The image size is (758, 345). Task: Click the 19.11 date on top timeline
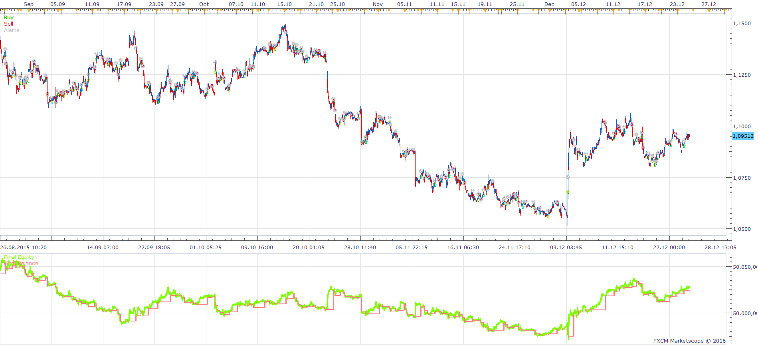[x=485, y=4]
